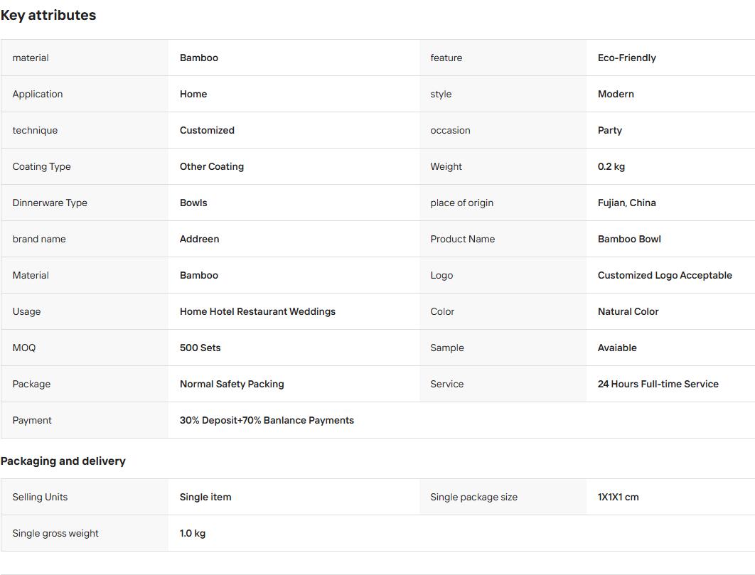Select the 0.2 kg weight value
This screenshot has width=755, height=575.
pos(611,166)
